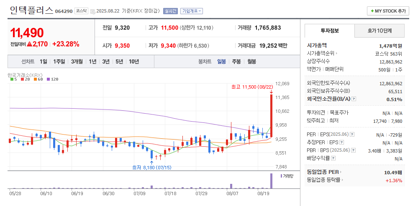Viewport: 418px width, 206px height.
Task: Select the 1년 line chart period
Action: point(92,61)
